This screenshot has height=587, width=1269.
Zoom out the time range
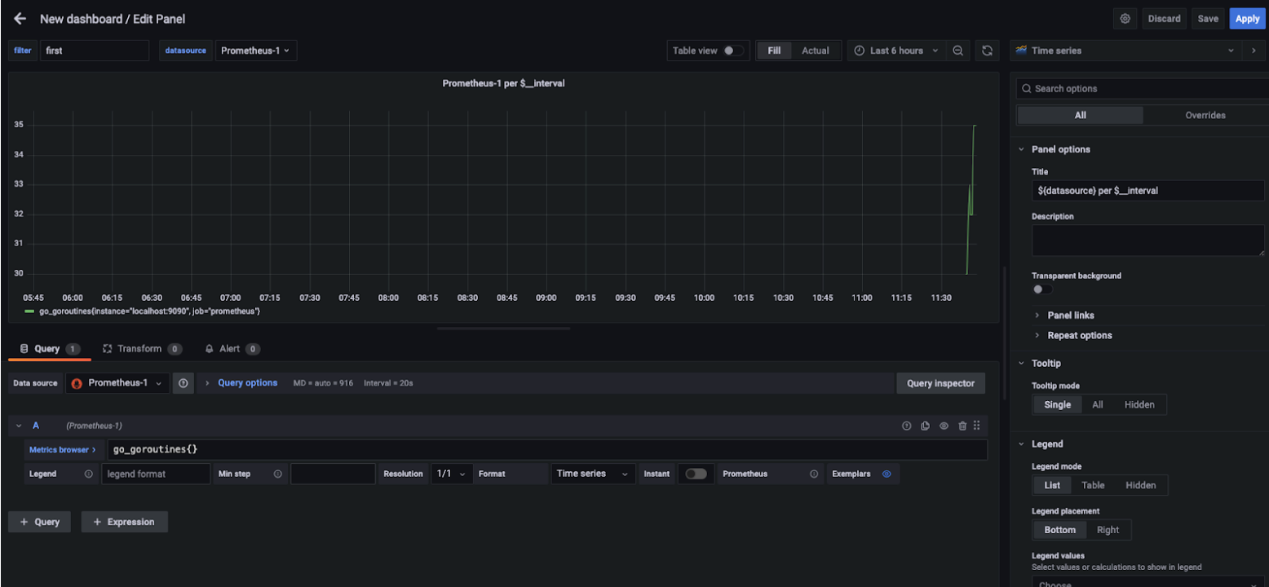point(958,51)
